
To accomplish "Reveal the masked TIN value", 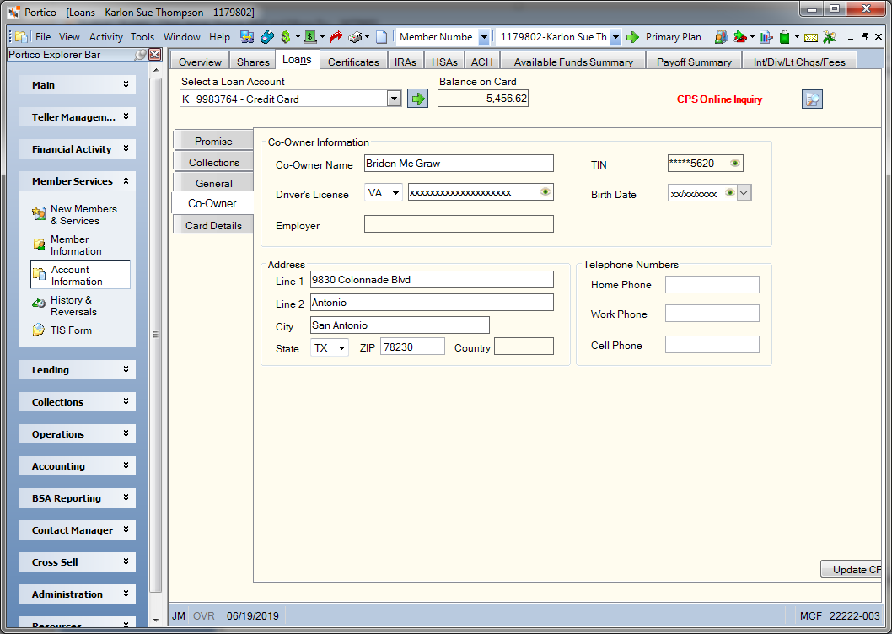I will (734, 164).
